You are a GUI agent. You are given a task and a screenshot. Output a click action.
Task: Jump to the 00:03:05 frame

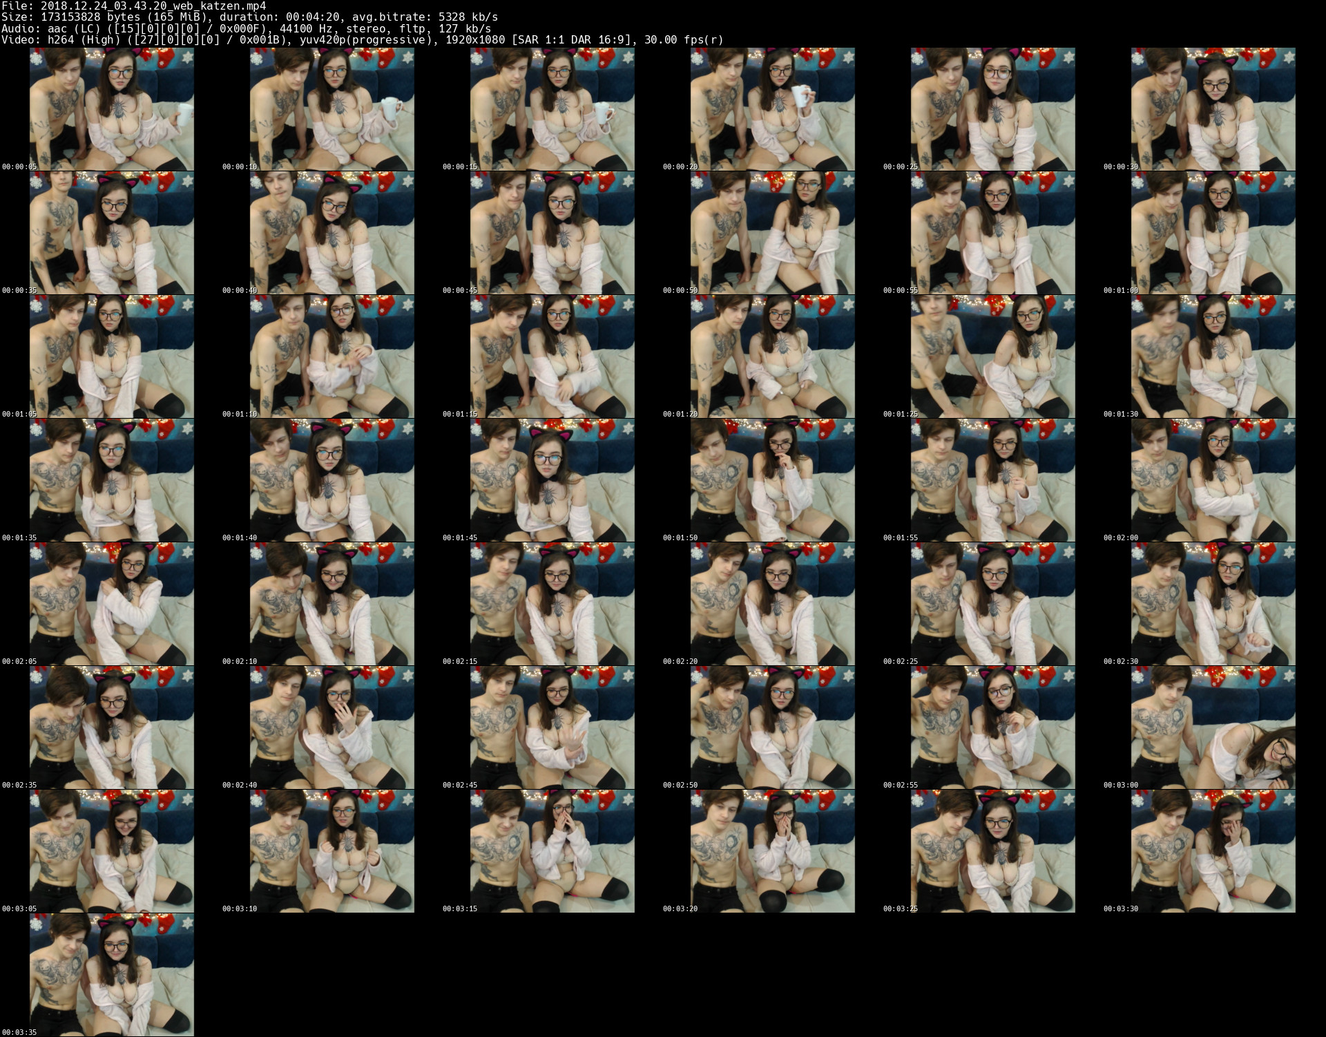[x=112, y=851]
